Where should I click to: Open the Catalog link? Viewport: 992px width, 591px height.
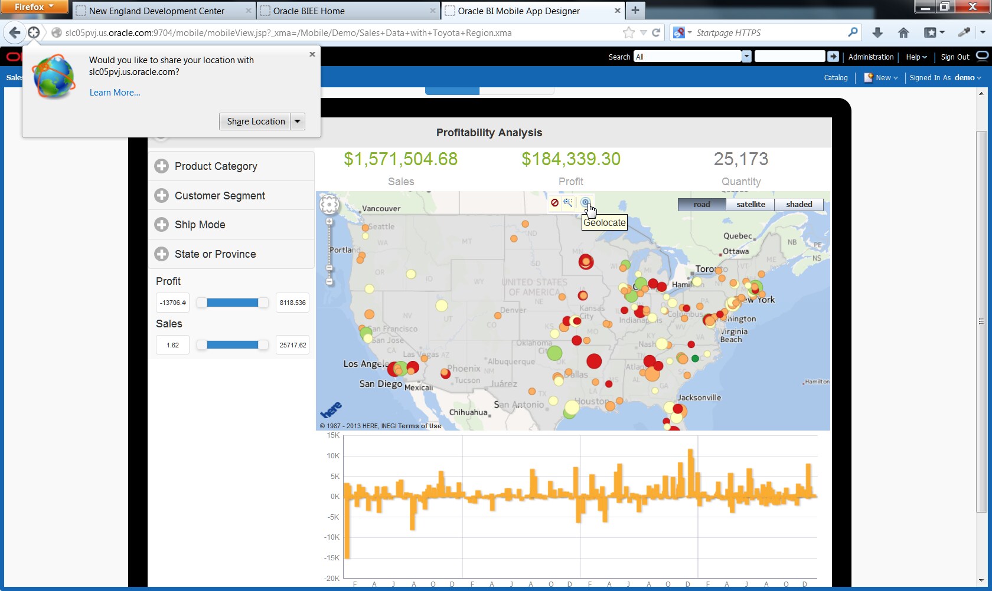pyautogui.click(x=836, y=78)
